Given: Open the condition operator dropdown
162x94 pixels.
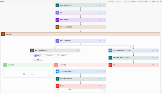Looking at the screenshot, I should click(51, 56).
